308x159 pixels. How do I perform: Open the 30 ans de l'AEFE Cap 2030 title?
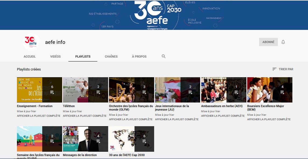(x=127, y=155)
